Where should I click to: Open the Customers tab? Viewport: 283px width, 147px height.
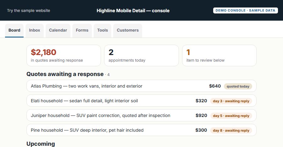coord(128,31)
